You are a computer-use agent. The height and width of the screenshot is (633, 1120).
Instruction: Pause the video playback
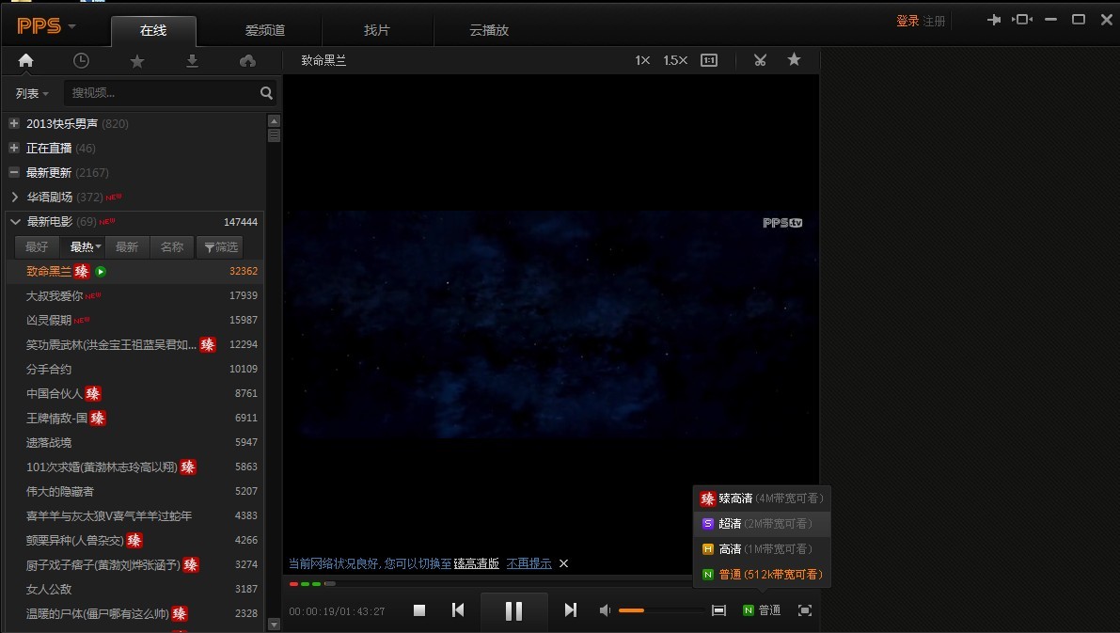coord(513,610)
